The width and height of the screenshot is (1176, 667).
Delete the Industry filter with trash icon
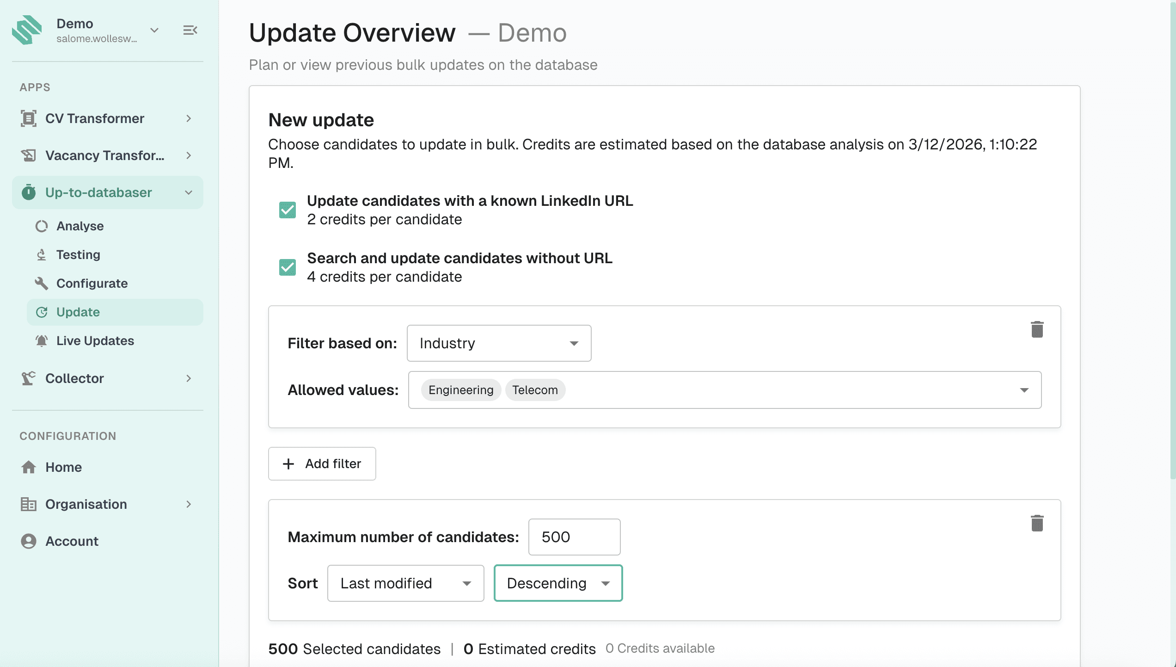tap(1037, 329)
